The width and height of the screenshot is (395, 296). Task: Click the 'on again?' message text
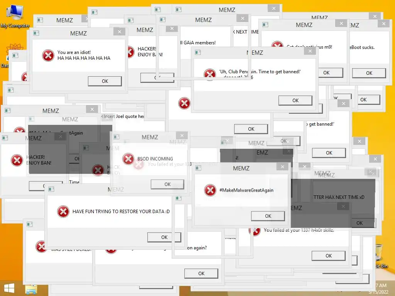[197, 248]
